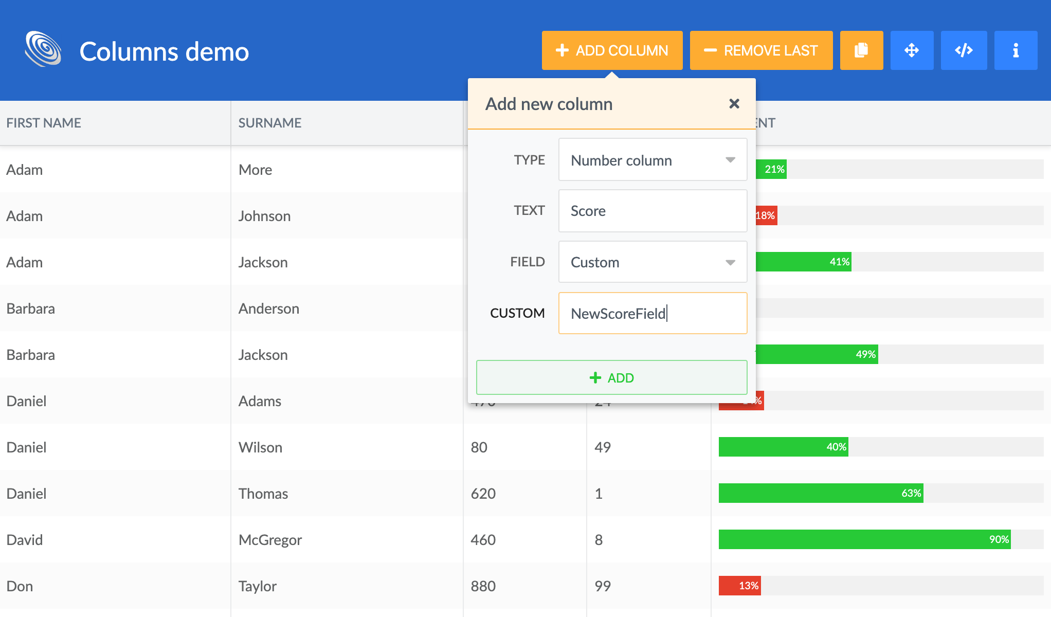The height and width of the screenshot is (617, 1051).
Task: Open the Number column type selector arrow
Action: [731, 160]
